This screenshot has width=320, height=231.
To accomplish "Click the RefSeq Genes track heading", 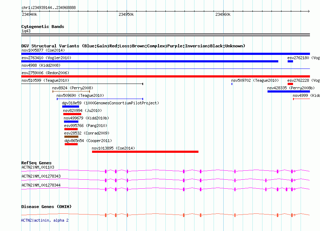I will pos(36,163).
